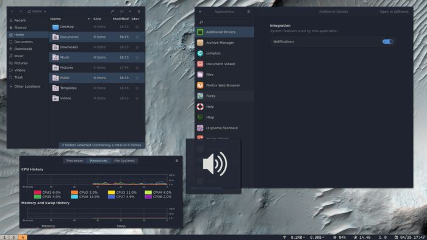
Task: Switch to the Processes tab
Action: click(x=75, y=161)
